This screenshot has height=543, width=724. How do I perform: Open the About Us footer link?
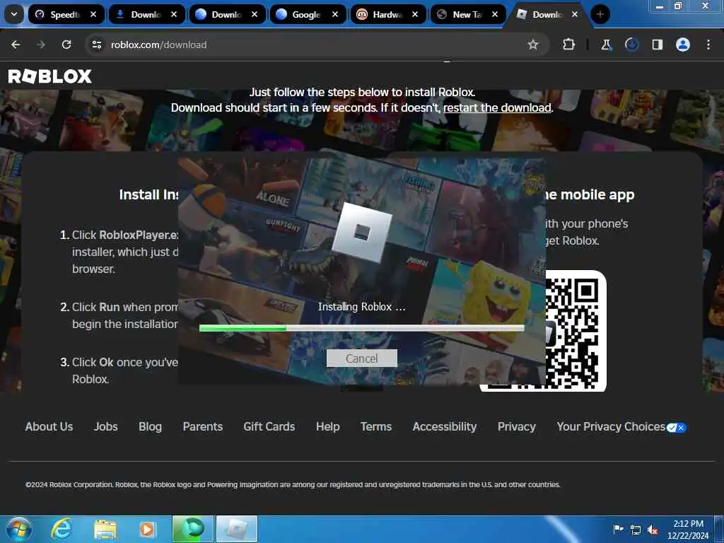(x=49, y=426)
